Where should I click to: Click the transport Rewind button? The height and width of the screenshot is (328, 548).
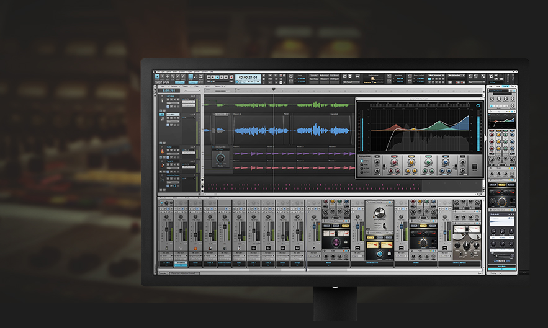point(209,78)
